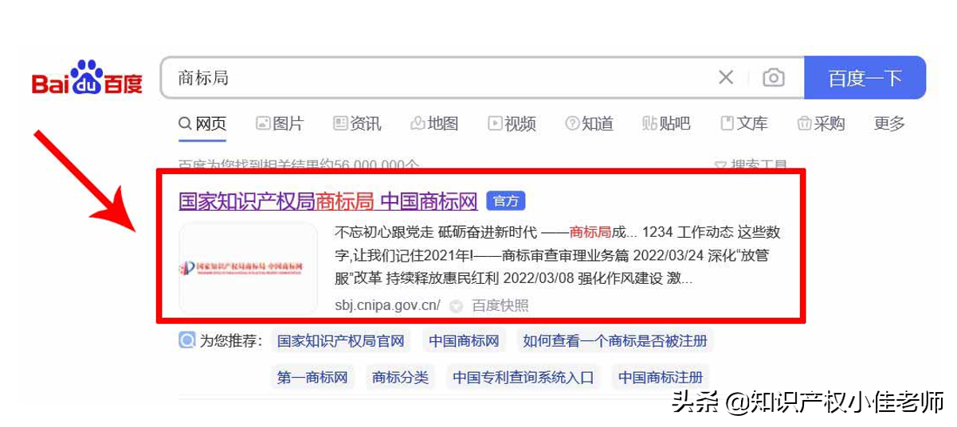The width and height of the screenshot is (957, 427).
Task: Click the 官方 badge
Action: [x=506, y=201]
